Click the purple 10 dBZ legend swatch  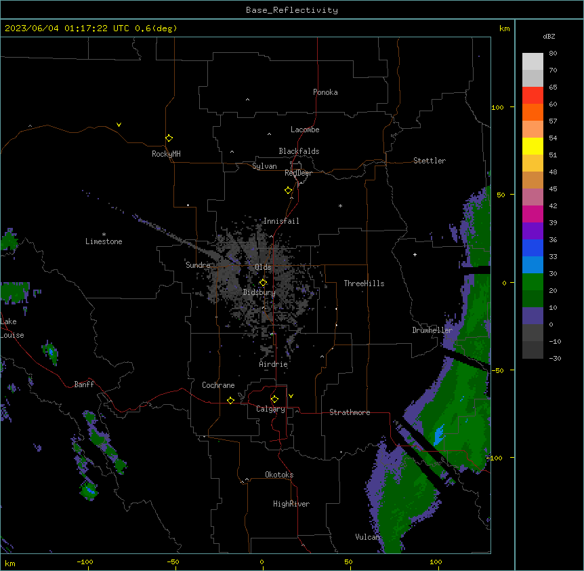[533, 316]
